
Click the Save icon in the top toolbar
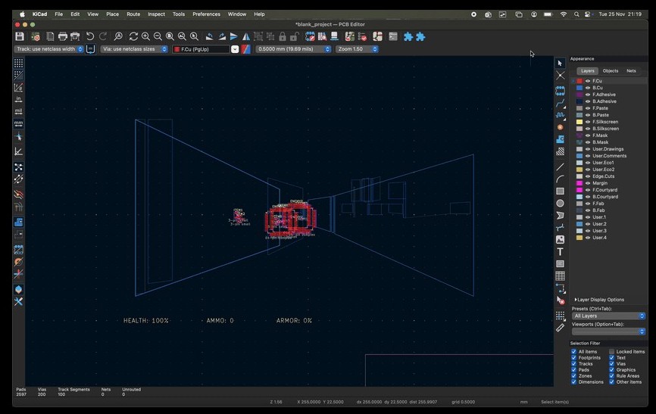coord(19,36)
